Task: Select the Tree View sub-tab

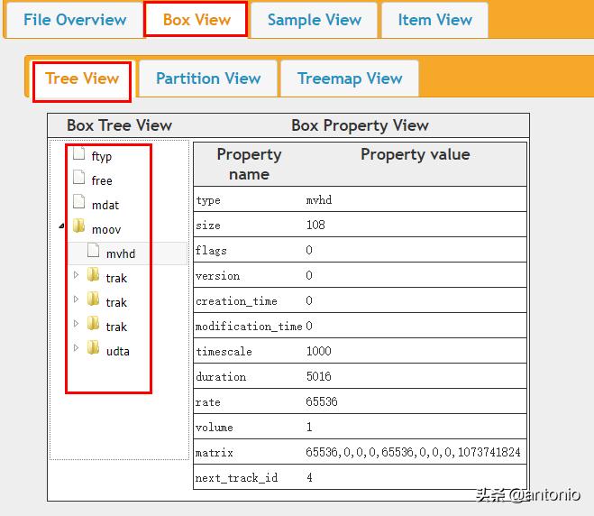Action: pos(82,78)
